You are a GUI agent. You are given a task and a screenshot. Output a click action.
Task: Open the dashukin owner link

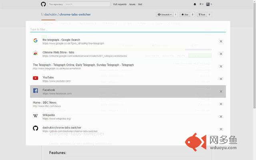pos(50,14)
